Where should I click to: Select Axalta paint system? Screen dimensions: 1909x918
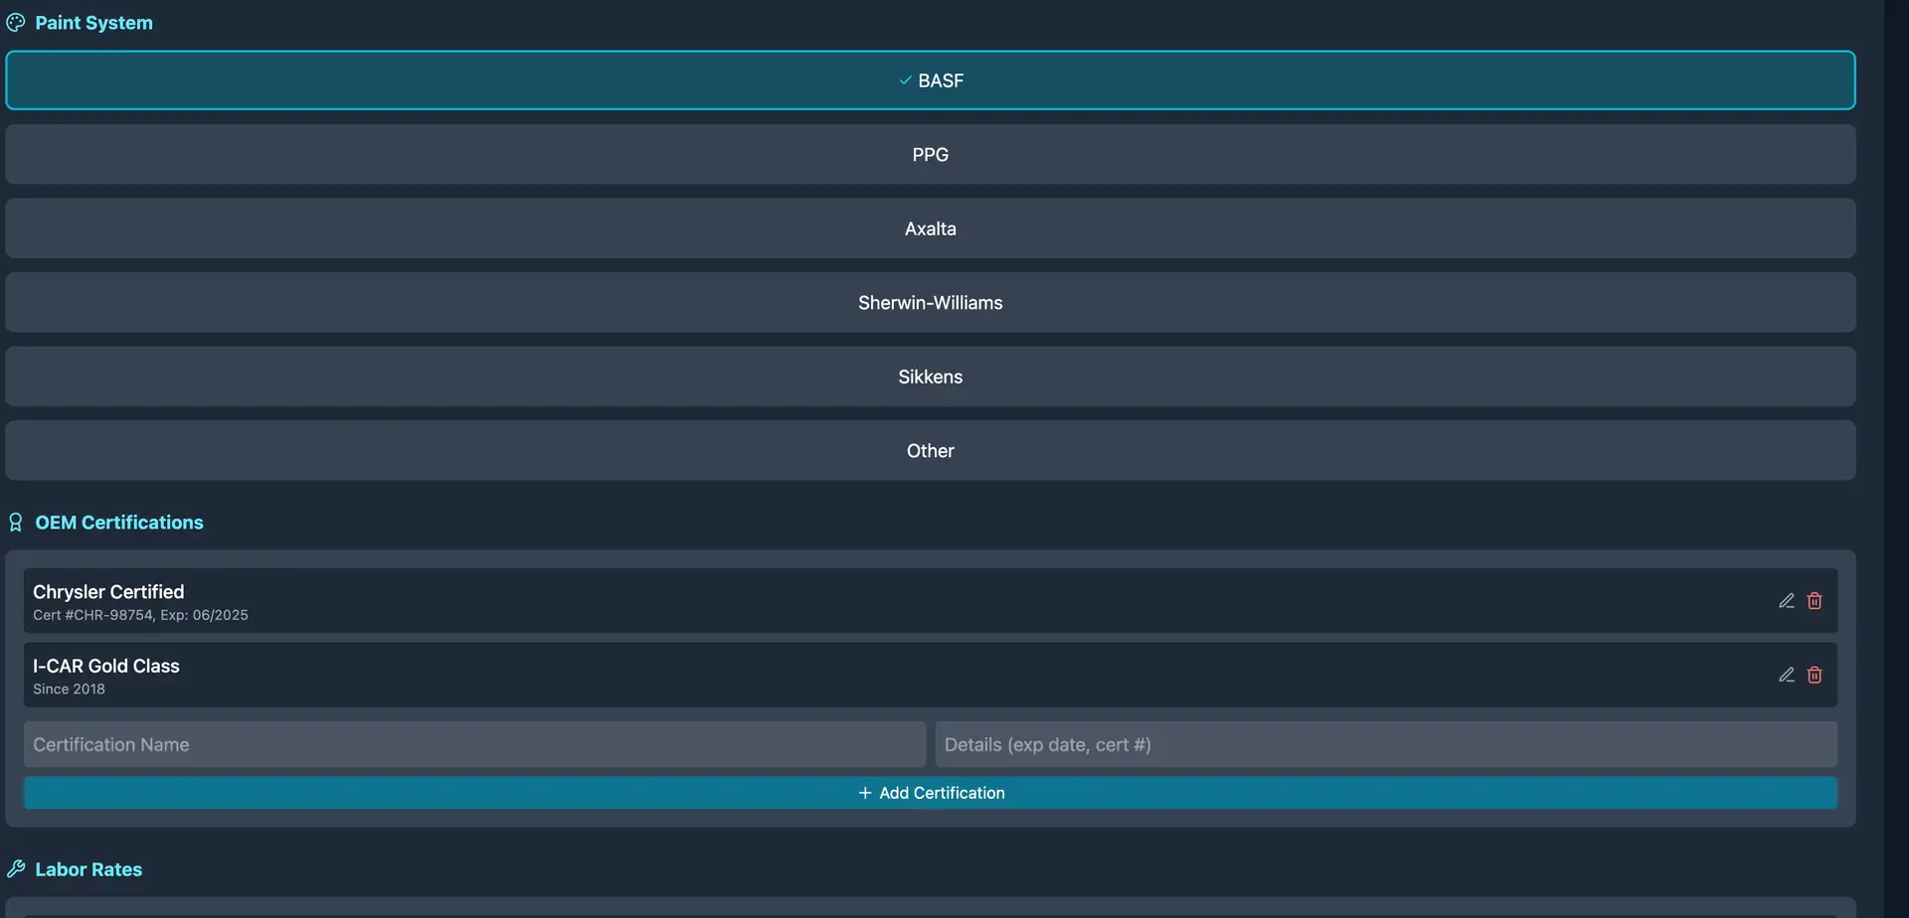click(x=930, y=229)
